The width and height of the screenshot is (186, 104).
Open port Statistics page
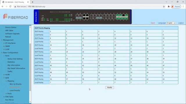[x=11, y=62]
